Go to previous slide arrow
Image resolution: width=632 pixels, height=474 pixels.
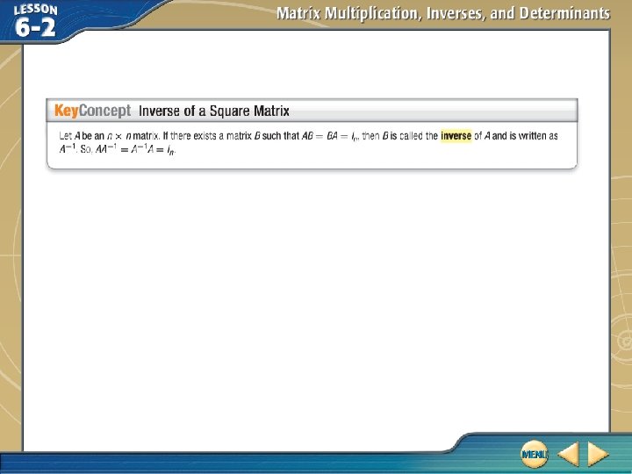click(x=568, y=454)
